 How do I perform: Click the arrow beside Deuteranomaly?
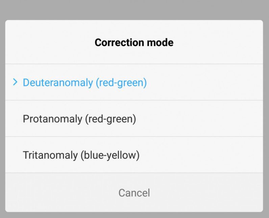15,82
